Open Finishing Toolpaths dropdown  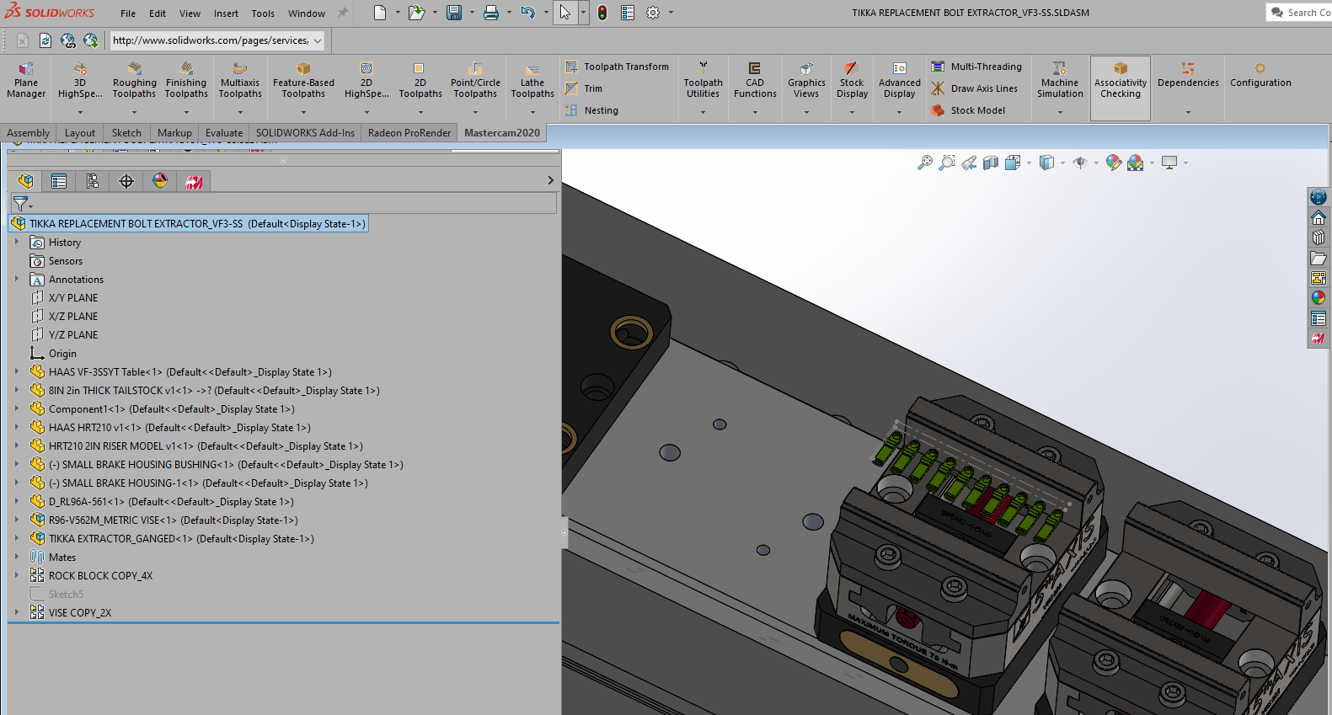click(x=186, y=112)
